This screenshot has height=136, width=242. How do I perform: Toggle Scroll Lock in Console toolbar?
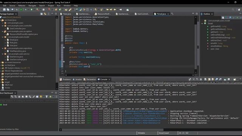(x=209, y=79)
